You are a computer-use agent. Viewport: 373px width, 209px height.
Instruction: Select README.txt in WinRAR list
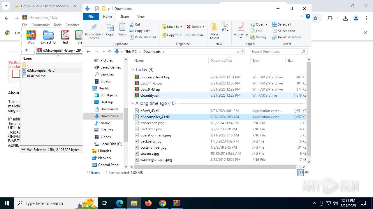[36, 76]
